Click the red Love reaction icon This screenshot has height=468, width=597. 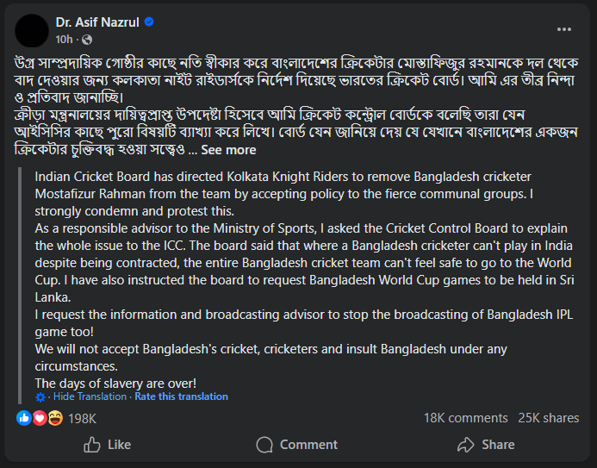coord(39,418)
